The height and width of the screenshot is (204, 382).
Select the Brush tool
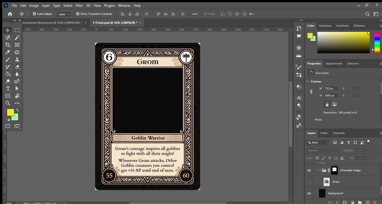[x=8, y=59]
